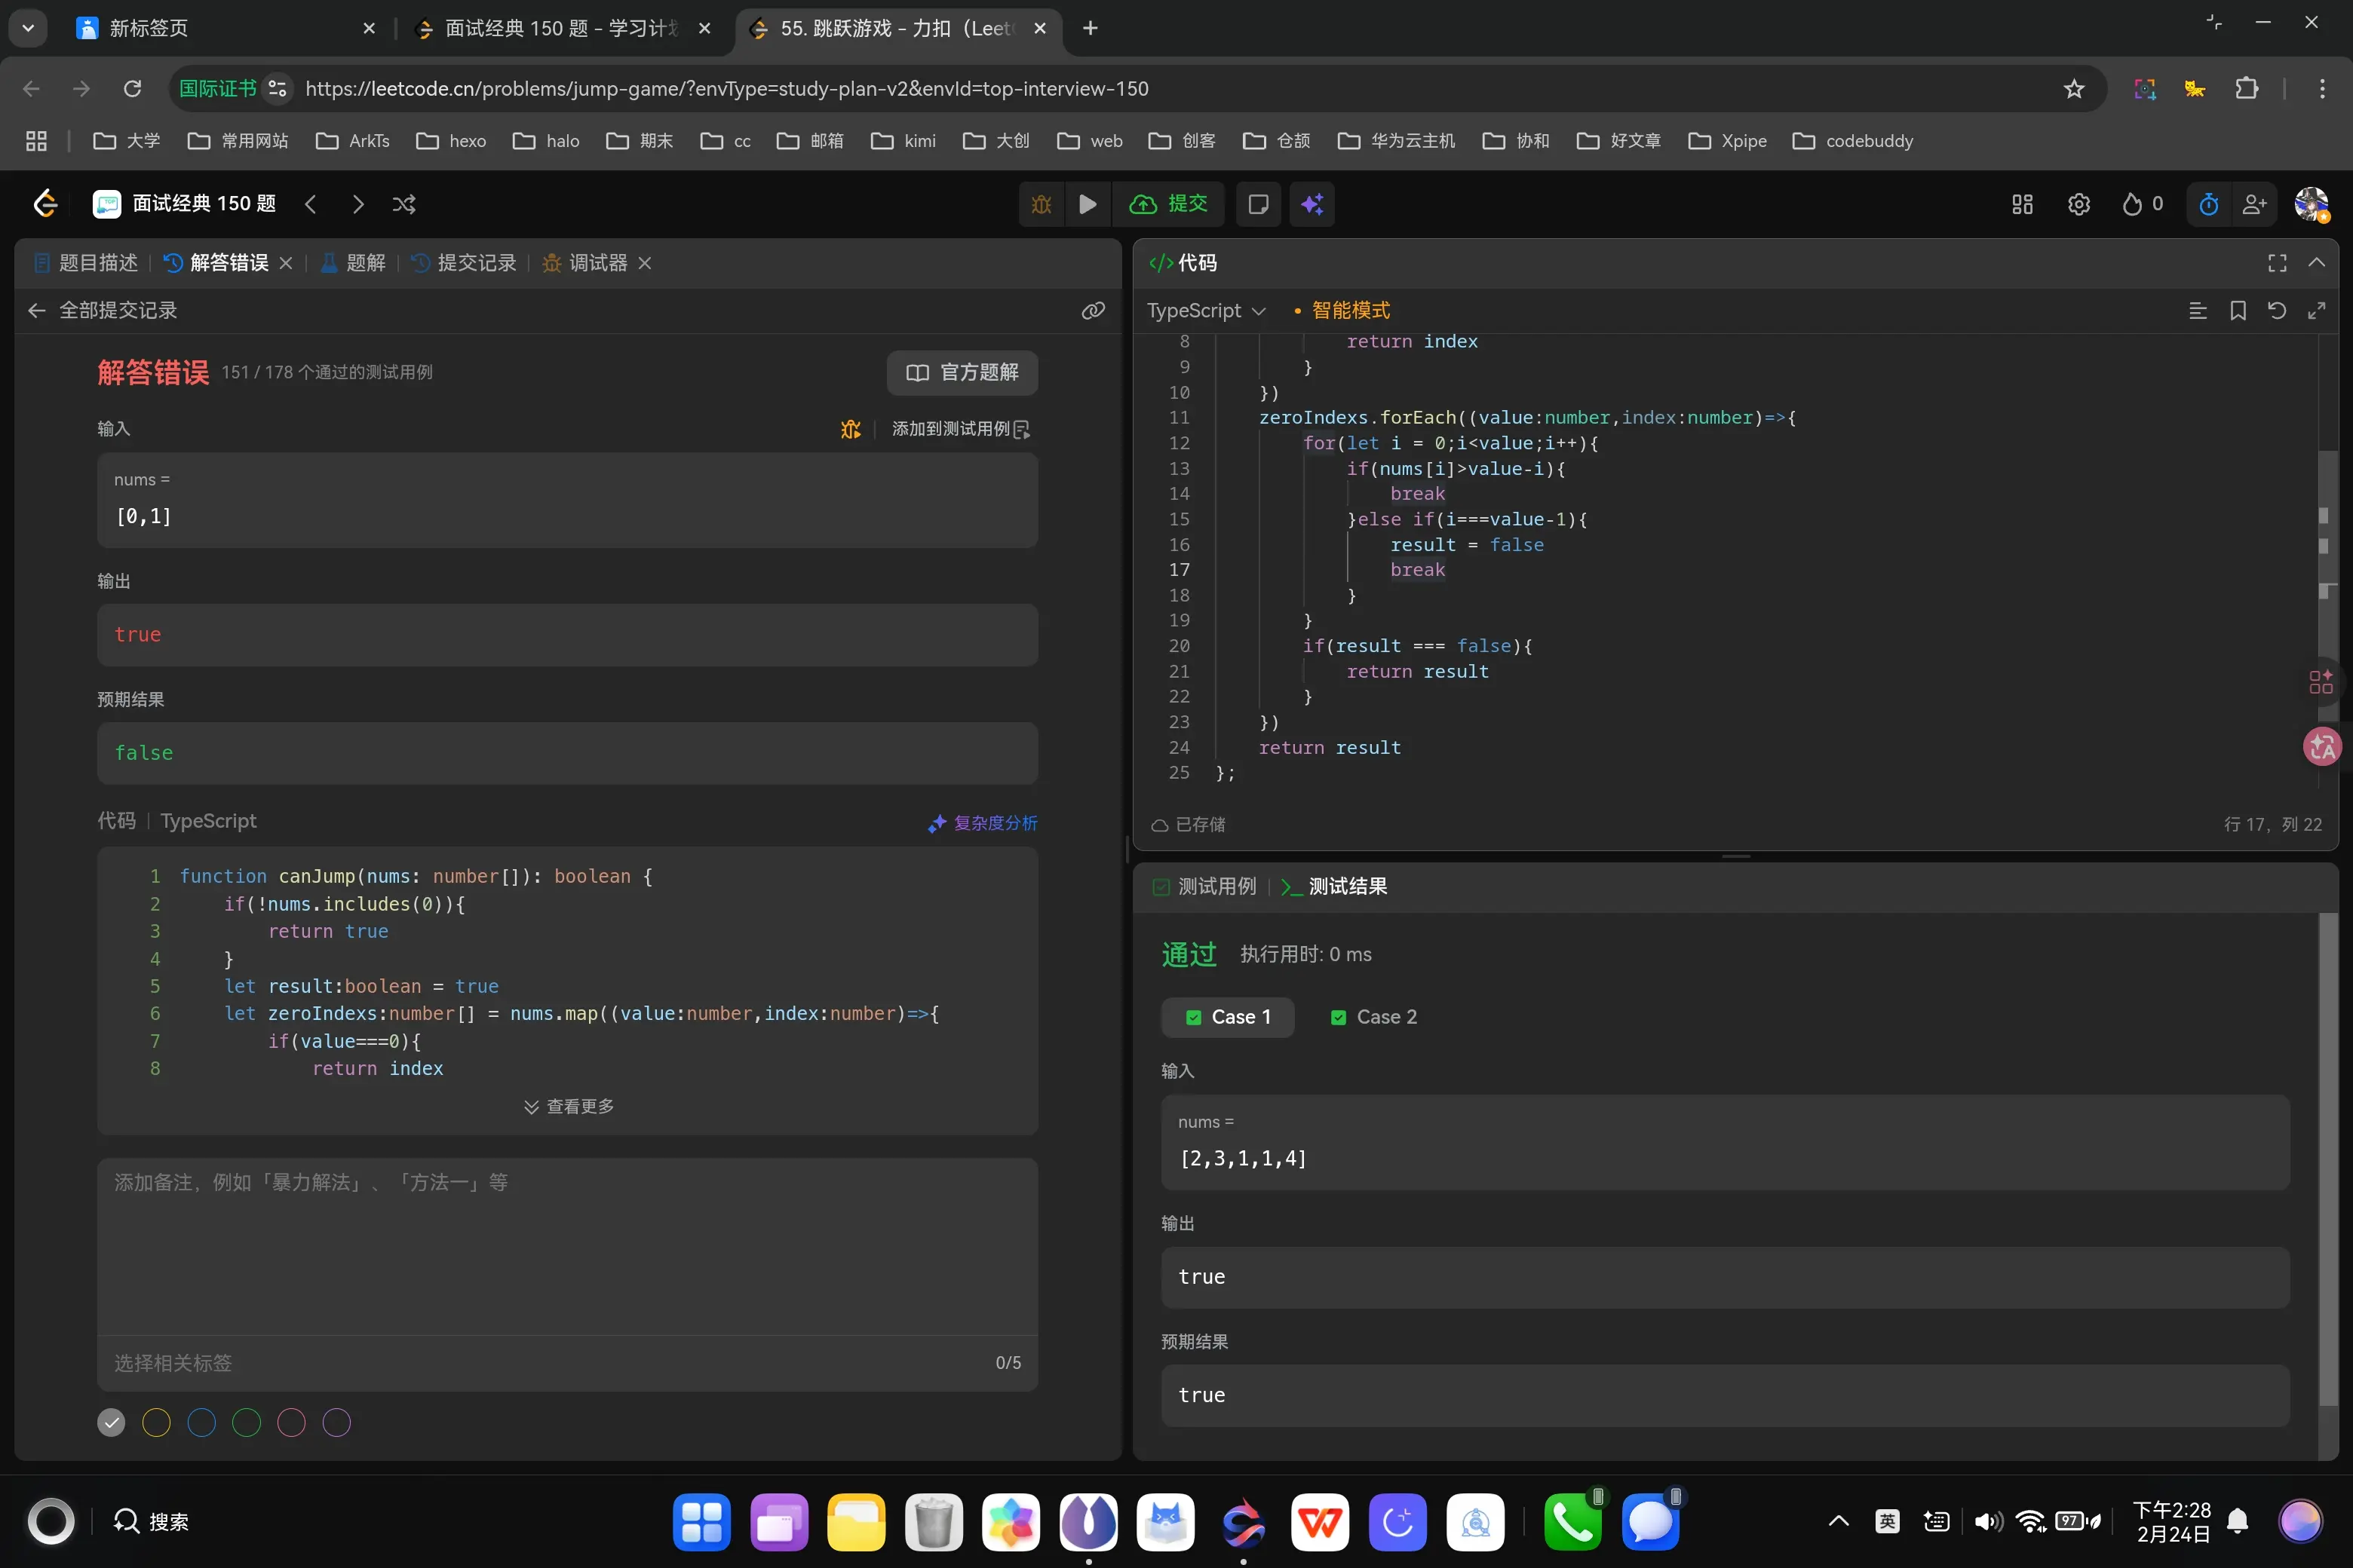The height and width of the screenshot is (1568, 2353).
Task: Copy the submission link icon
Action: (1093, 311)
